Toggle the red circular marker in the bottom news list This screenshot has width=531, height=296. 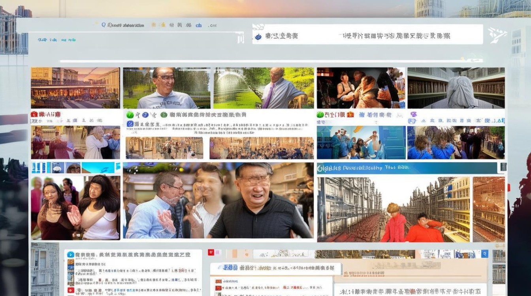tap(70, 289)
